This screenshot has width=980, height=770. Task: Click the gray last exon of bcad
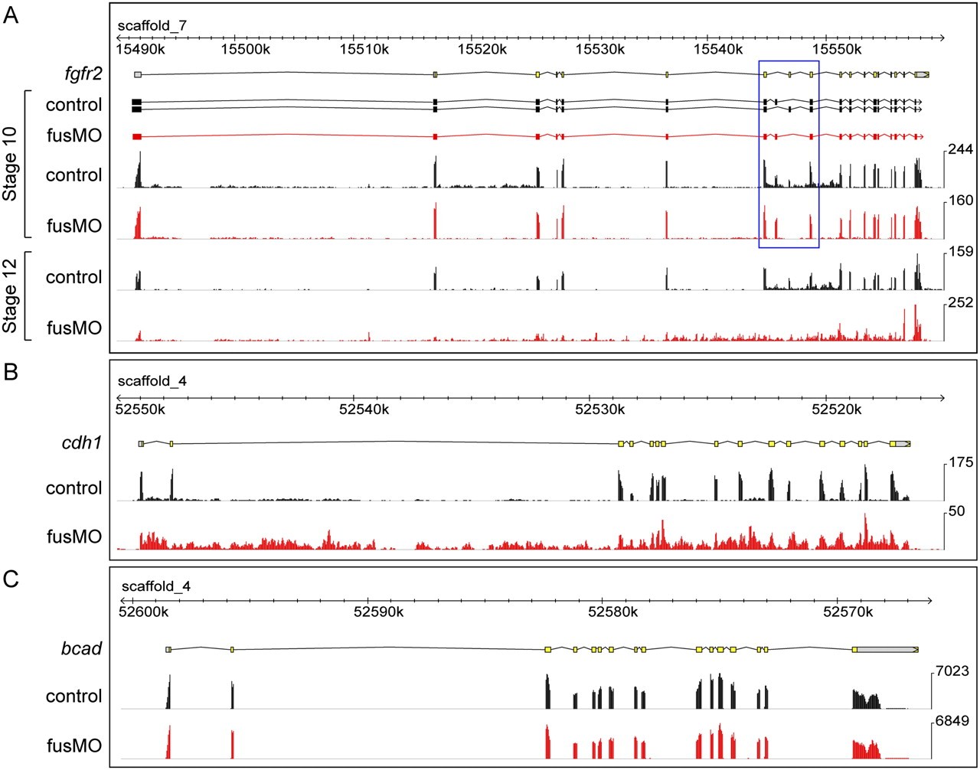(887, 649)
